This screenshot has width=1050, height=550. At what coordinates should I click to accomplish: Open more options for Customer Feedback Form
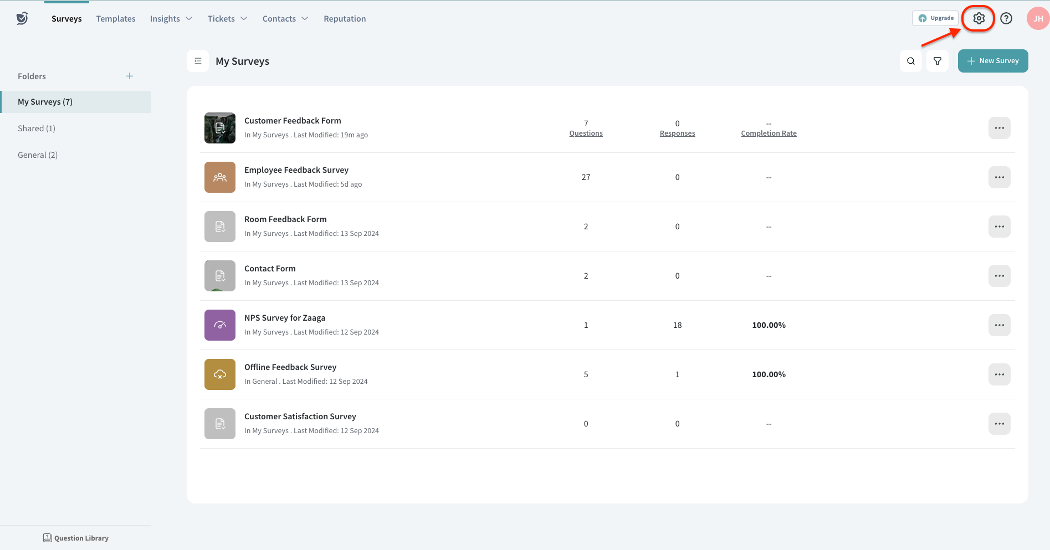tap(999, 128)
